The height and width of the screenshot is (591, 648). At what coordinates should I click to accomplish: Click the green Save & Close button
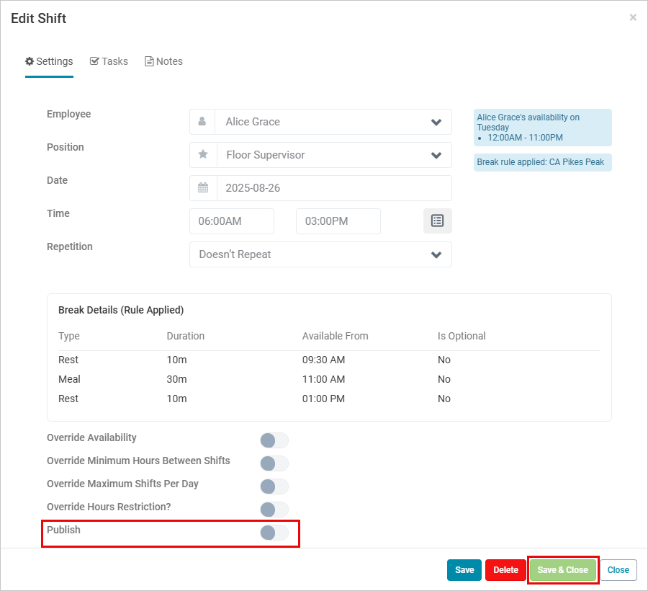coord(562,570)
